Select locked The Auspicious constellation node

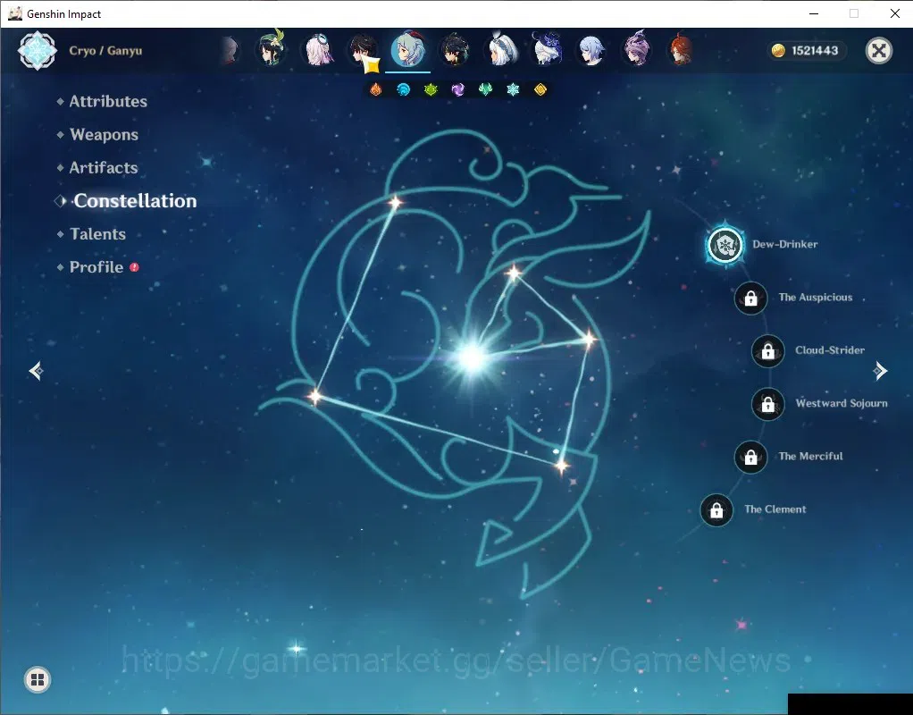tap(750, 299)
